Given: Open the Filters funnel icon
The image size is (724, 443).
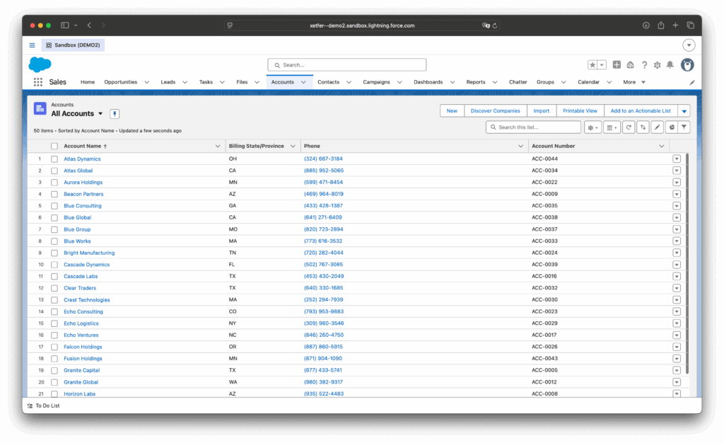Looking at the screenshot, I should click(684, 127).
